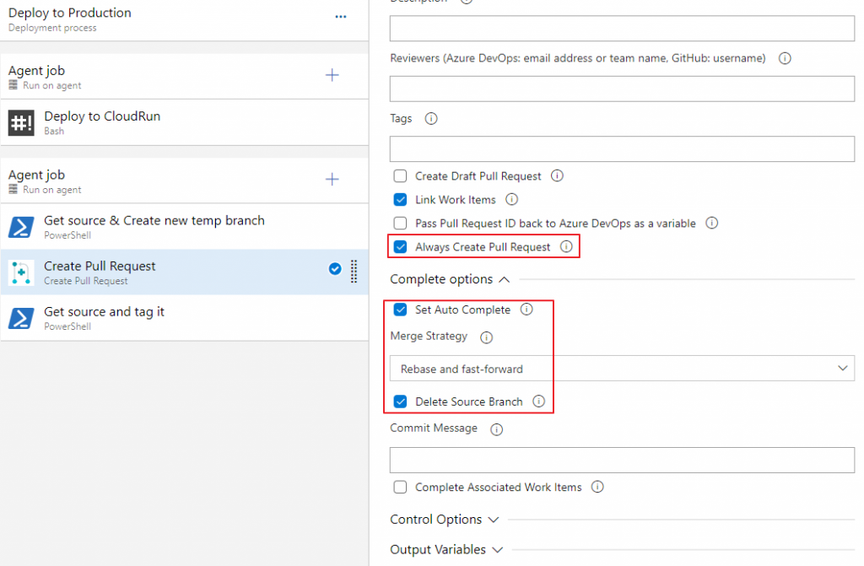Screen dimensions: 864x566
Task: Click the Bash icon for Deploy to CloudRun
Action: pyautogui.click(x=21, y=122)
